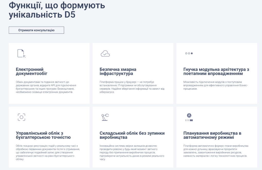This screenshot has height=170, width=262.
Task: Select the 'Безпечна хмарна інфраструктура' heading
Action: coord(118,72)
